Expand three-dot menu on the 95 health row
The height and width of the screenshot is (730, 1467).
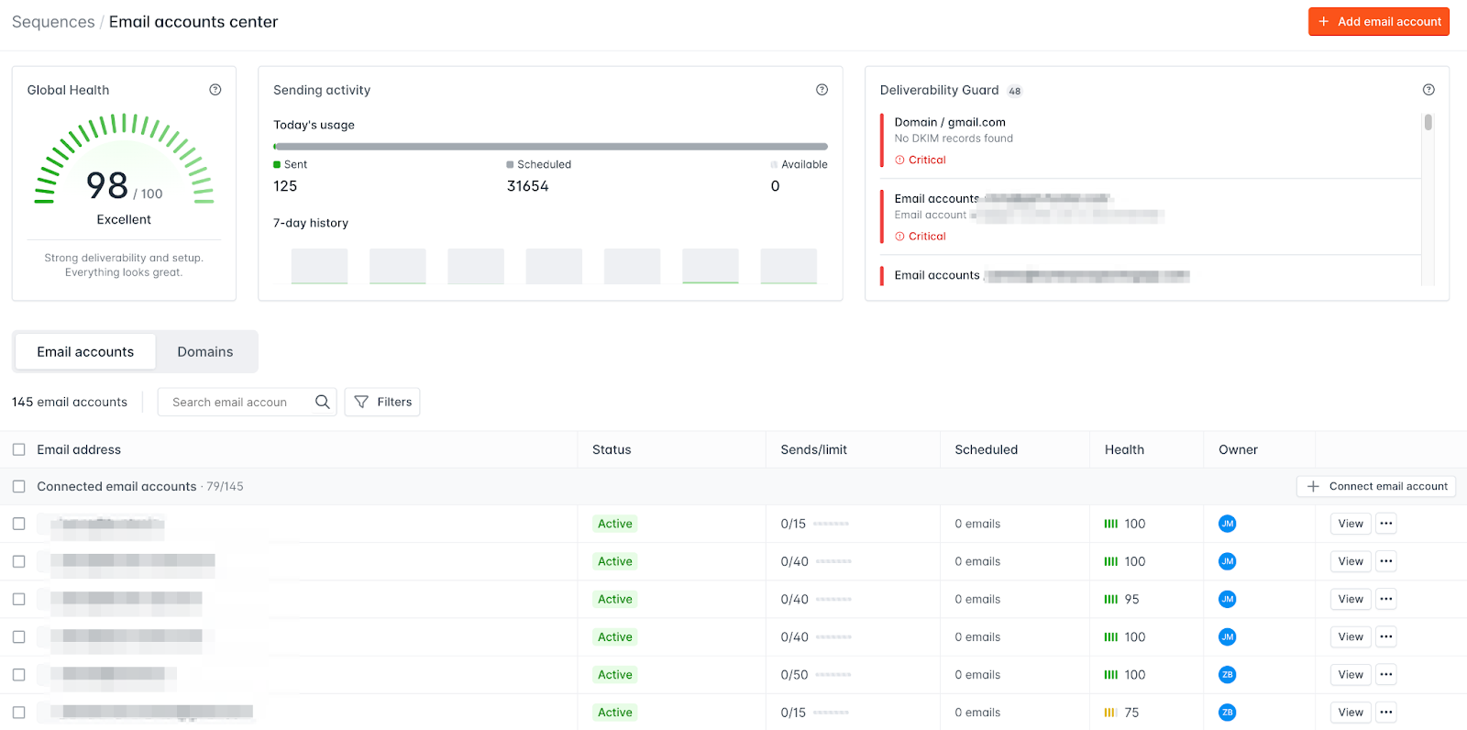click(x=1386, y=599)
